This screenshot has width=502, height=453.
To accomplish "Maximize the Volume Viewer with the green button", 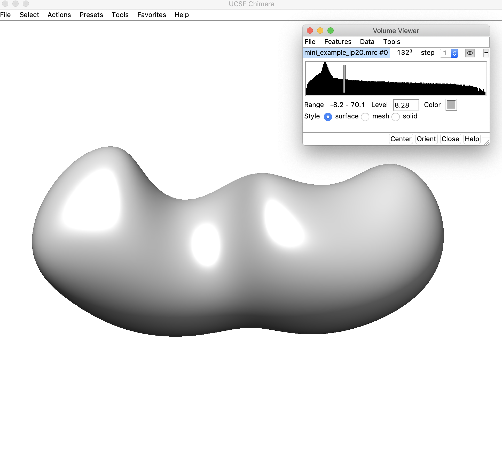I will click(x=331, y=31).
